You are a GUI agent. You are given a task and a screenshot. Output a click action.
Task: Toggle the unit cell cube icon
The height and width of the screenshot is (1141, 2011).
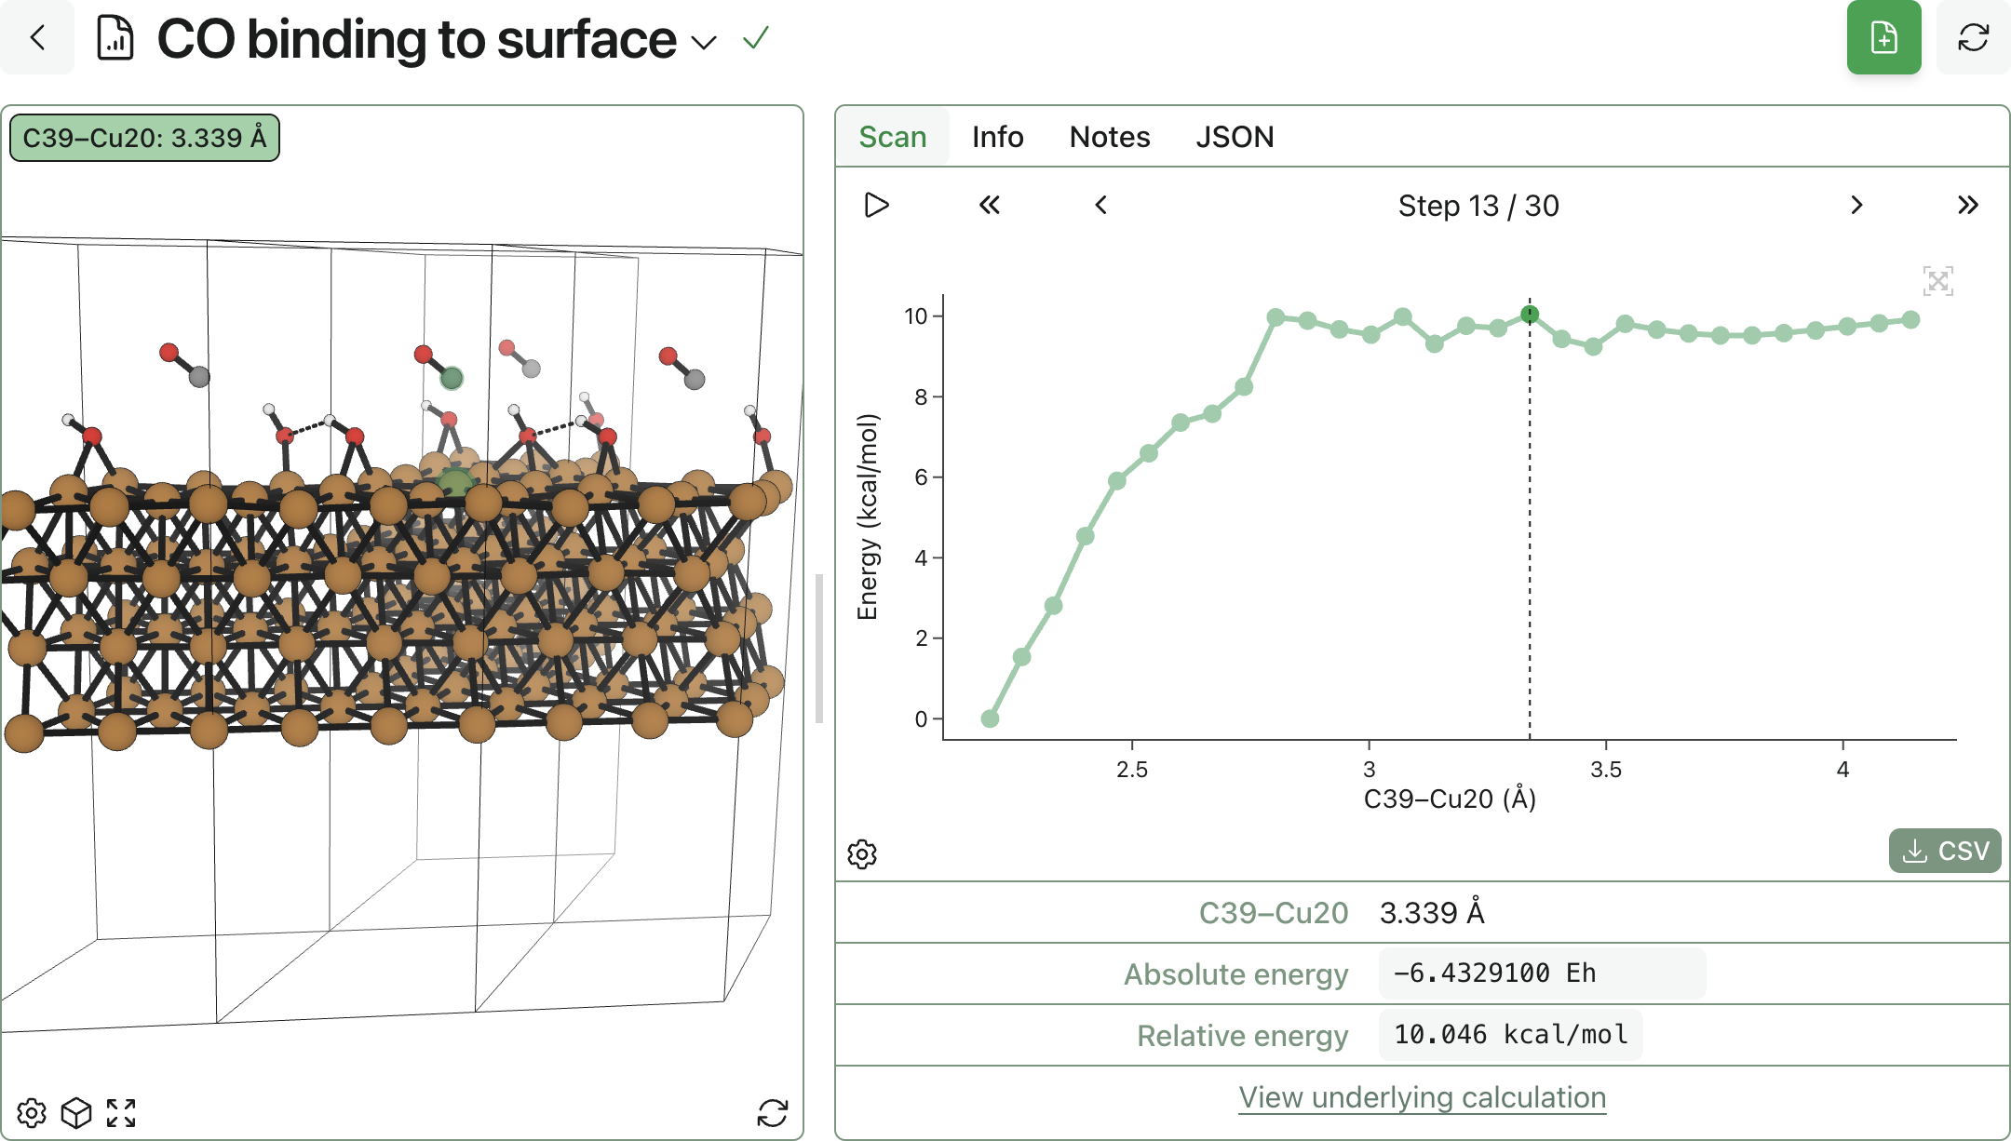click(x=76, y=1112)
